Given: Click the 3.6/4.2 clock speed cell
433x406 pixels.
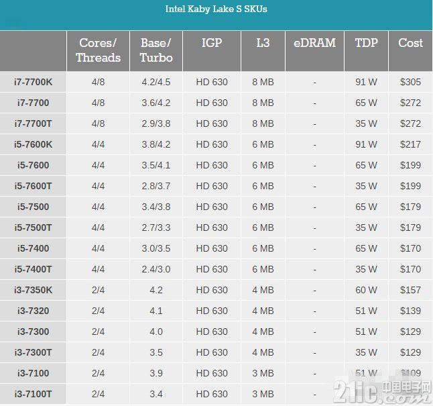Looking at the screenshot, I should [x=156, y=103].
